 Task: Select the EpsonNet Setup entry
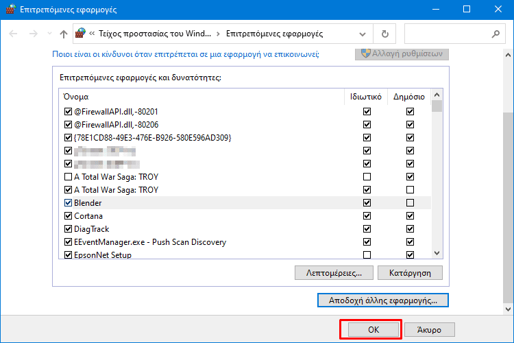103,255
